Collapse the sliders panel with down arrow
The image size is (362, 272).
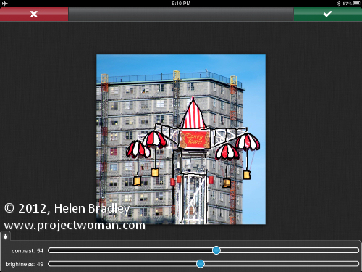pyautogui.click(x=5, y=236)
